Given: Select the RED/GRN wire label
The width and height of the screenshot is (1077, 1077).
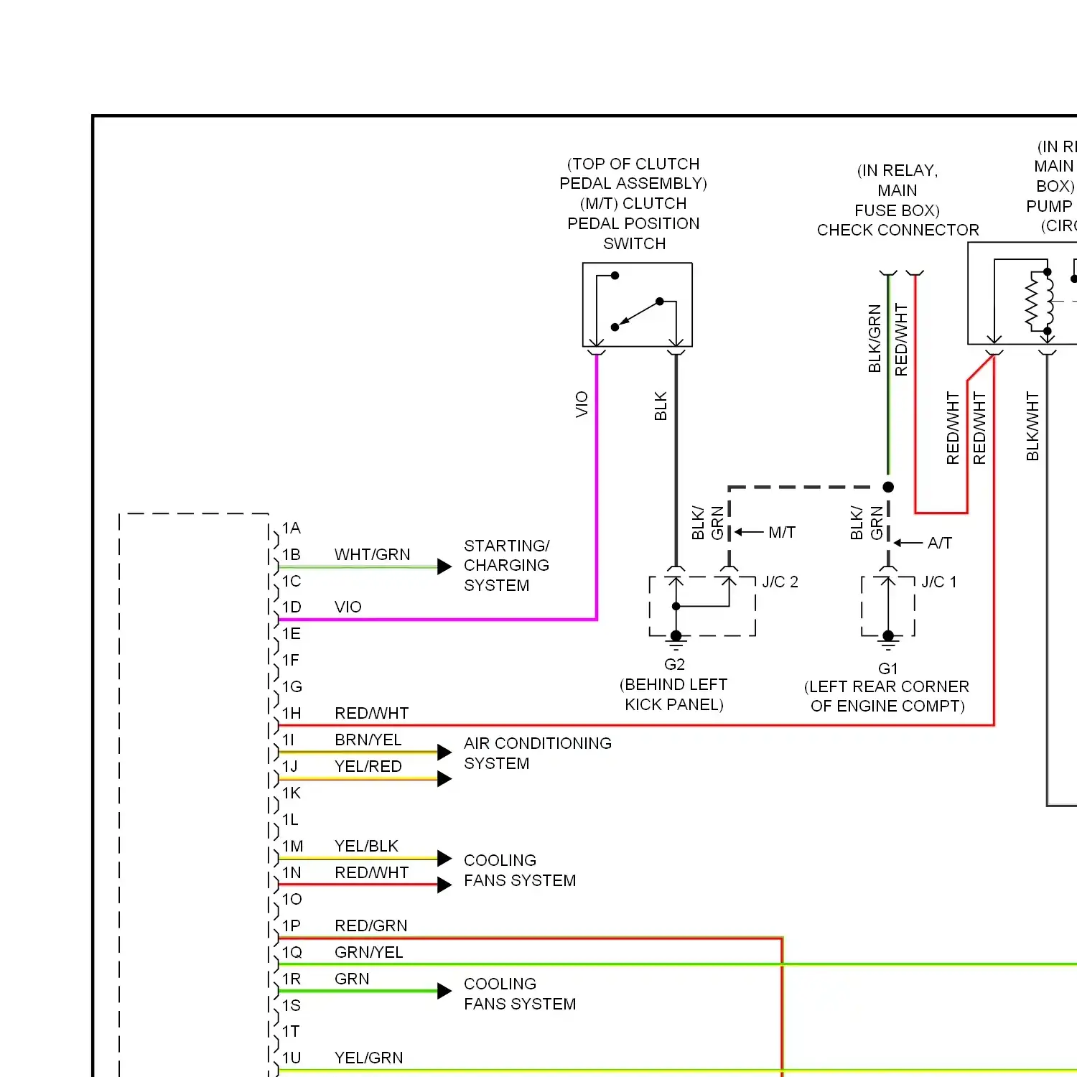Looking at the screenshot, I should coord(370,926).
